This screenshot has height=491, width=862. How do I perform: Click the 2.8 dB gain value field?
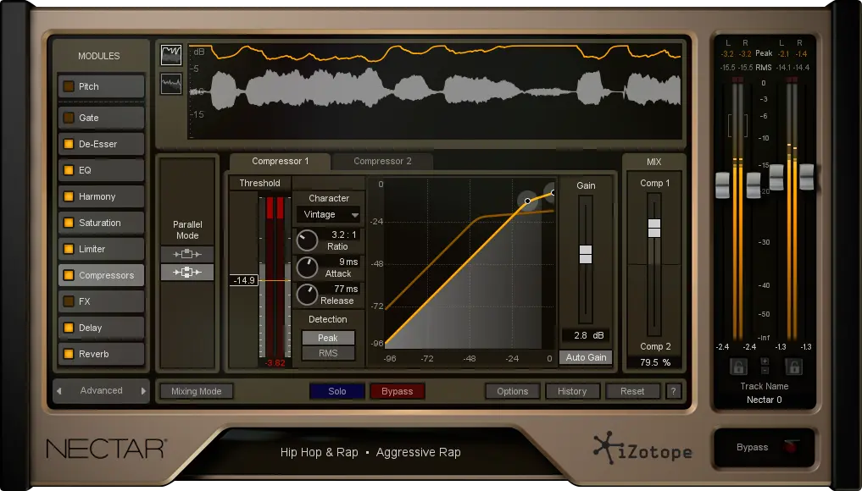(x=587, y=335)
